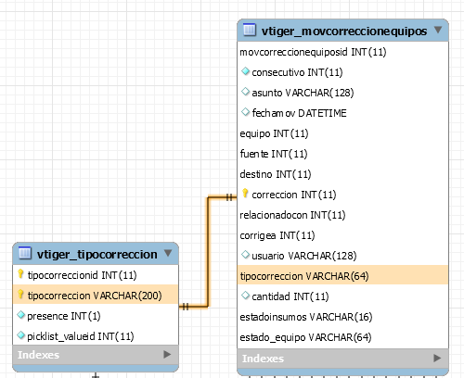The image size is (464, 378).
Task: Collapse vtiger_movcorreccionequipos table with header arrow
Action: [438, 30]
